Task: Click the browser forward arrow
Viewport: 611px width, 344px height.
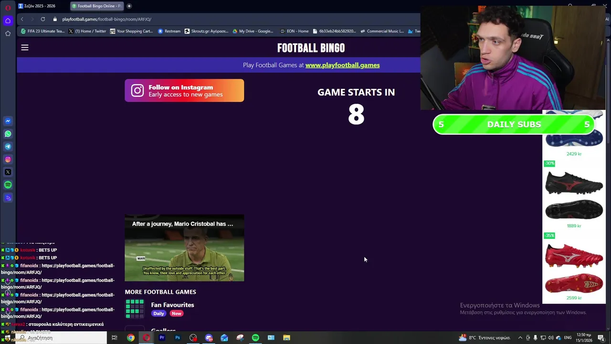Action: point(32,19)
